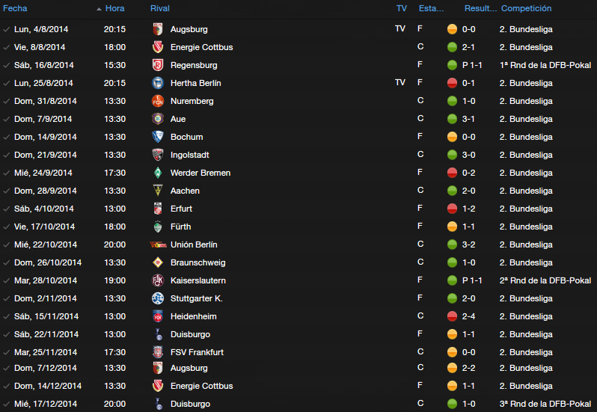
Task: Click the Nuremberg club logo
Action: coord(158,101)
